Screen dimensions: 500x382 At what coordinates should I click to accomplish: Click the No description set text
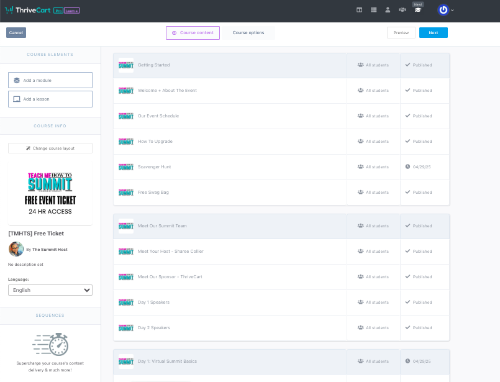(x=25, y=265)
